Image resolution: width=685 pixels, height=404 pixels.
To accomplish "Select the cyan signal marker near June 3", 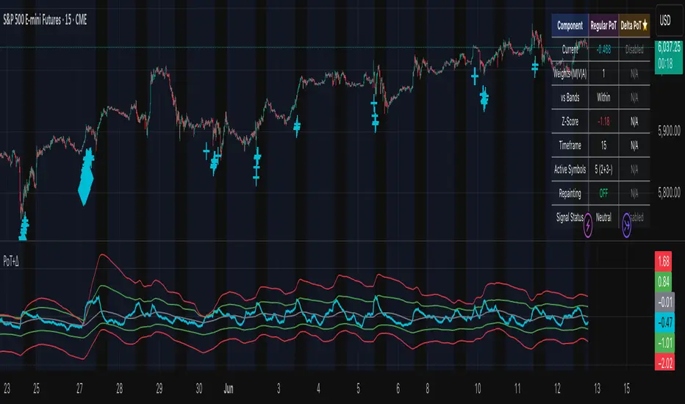I will tap(297, 126).
